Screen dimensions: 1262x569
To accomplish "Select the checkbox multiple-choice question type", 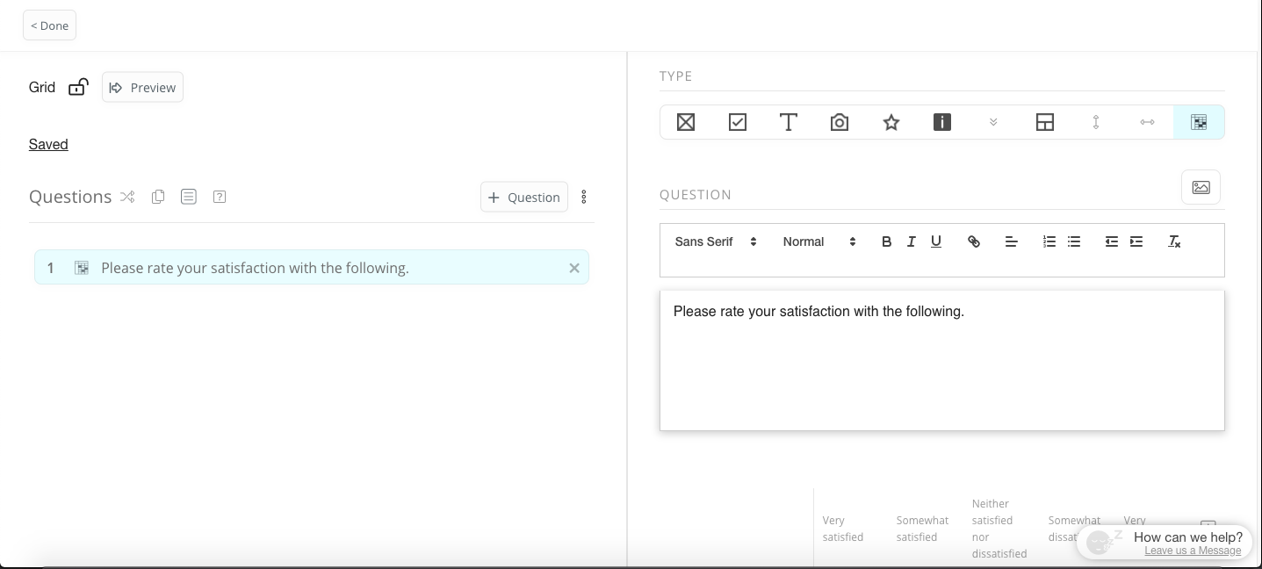I will (738, 122).
